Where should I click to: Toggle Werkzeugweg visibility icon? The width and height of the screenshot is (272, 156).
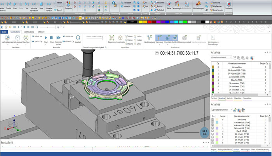[149, 38]
